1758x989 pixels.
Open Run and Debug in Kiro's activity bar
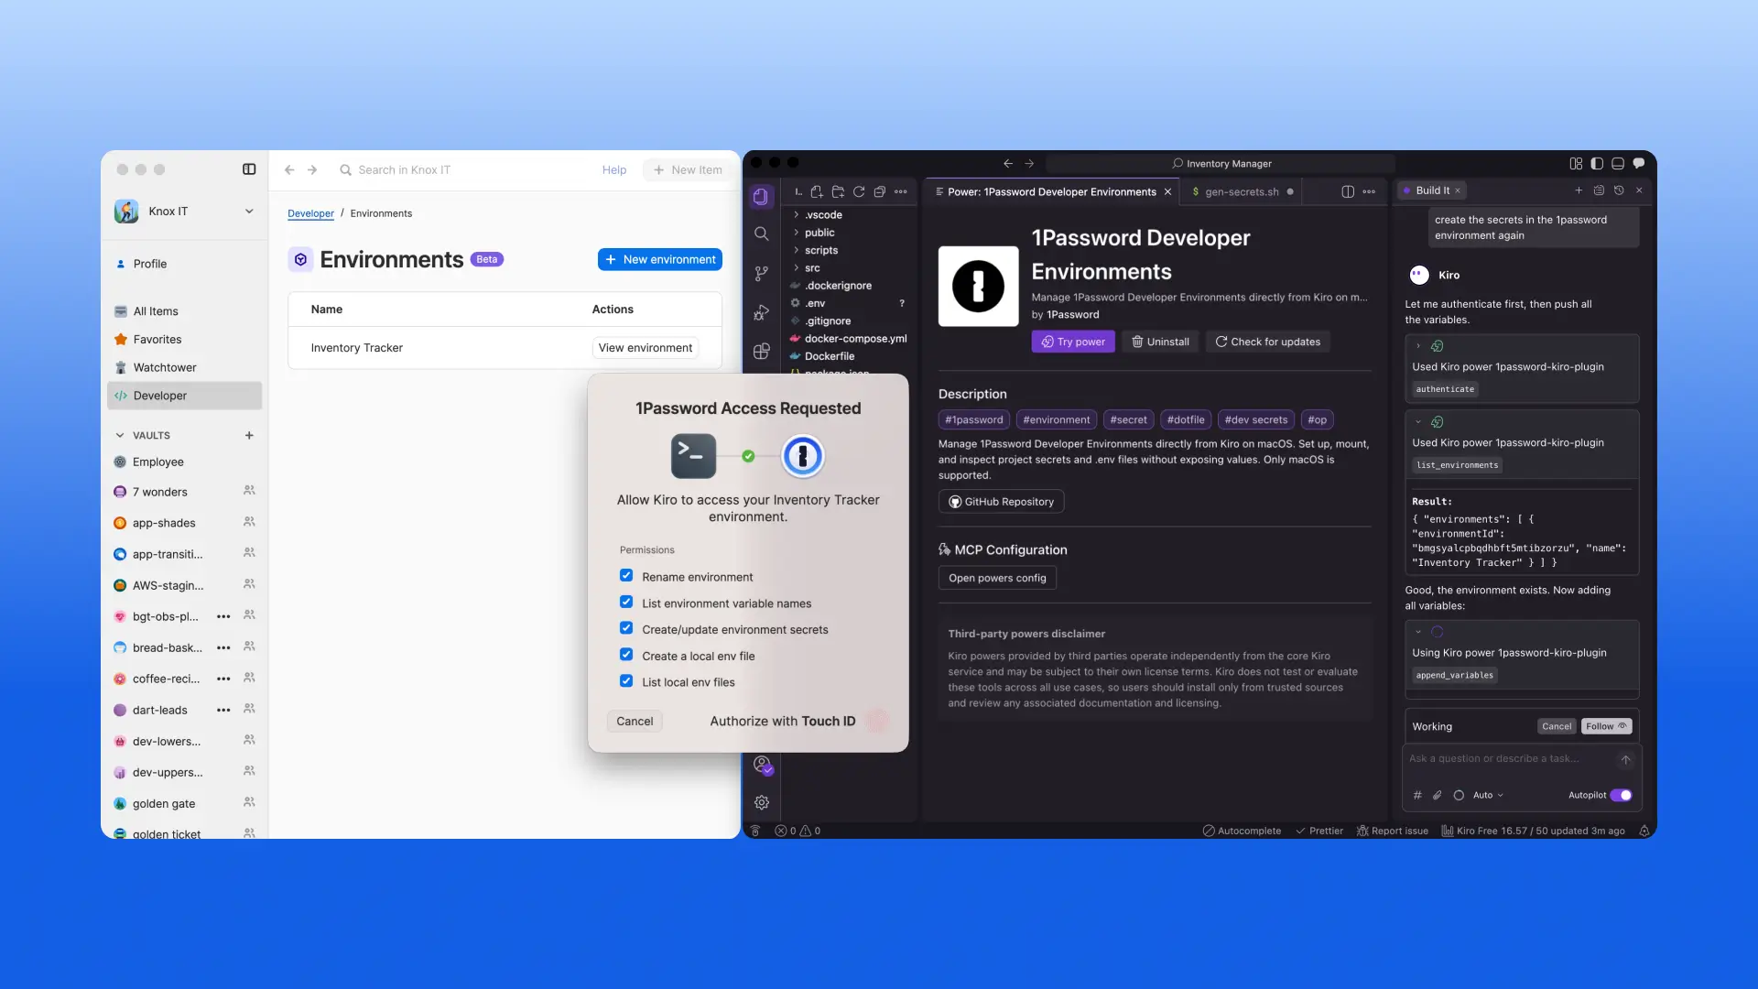[761, 312]
